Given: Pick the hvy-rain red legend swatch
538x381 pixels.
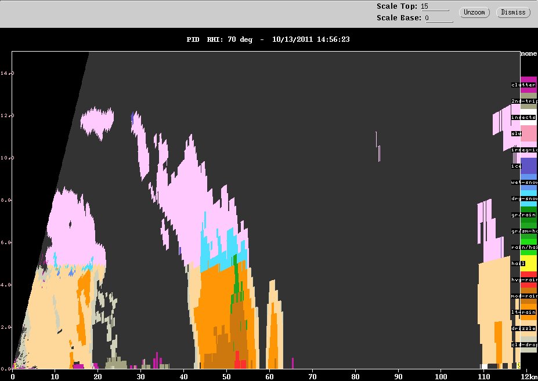Looking at the screenshot, I should click(x=528, y=280).
